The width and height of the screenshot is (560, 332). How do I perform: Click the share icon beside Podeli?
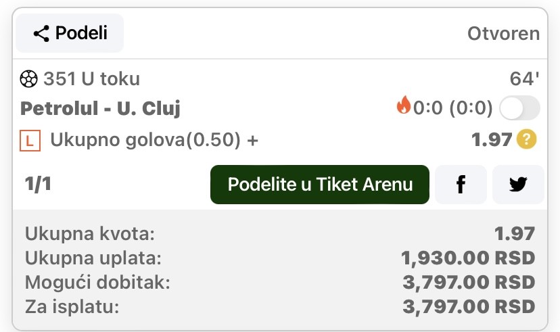[41, 34]
